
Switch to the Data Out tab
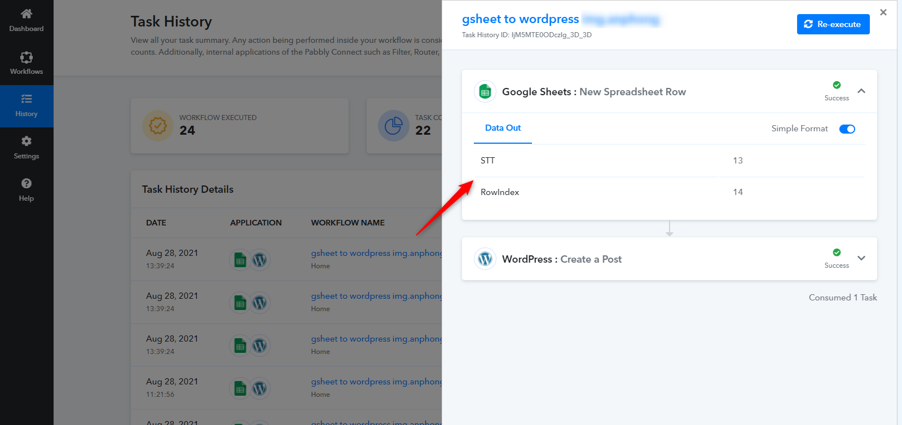(503, 128)
